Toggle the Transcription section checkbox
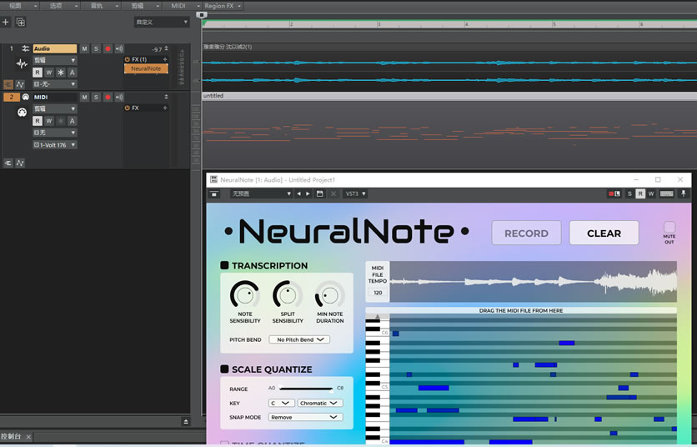Screen dimensions: 697x447 coord(224,265)
